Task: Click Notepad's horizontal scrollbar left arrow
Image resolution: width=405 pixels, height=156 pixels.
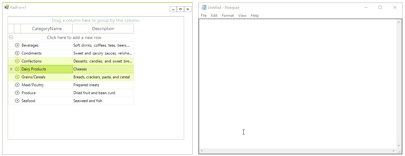Action: pyautogui.click(x=202, y=151)
